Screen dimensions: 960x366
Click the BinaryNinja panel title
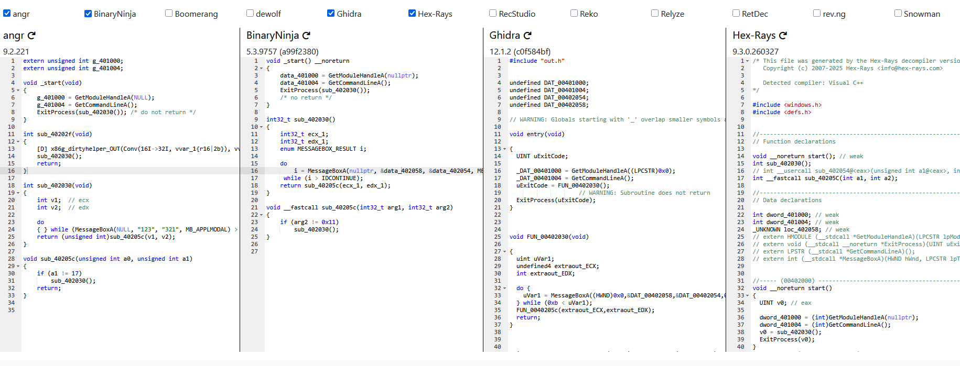click(x=273, y=36)
